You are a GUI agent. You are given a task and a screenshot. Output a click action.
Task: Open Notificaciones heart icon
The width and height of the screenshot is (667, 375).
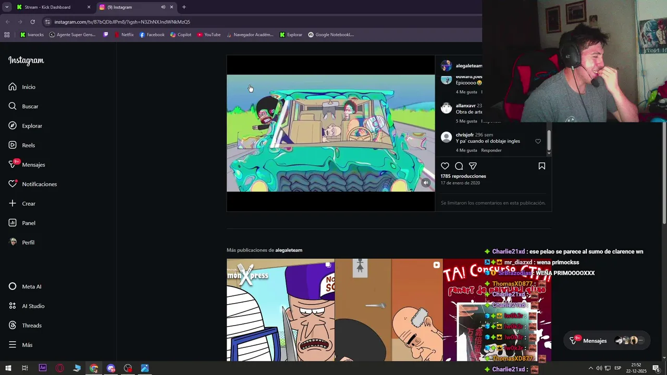coord(13,184)
